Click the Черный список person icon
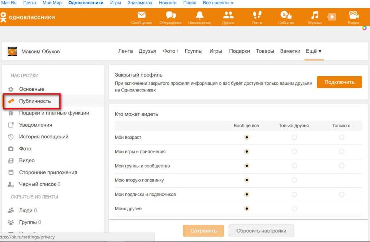This screenshot has width=370, height=242. (x=11, y=184)
